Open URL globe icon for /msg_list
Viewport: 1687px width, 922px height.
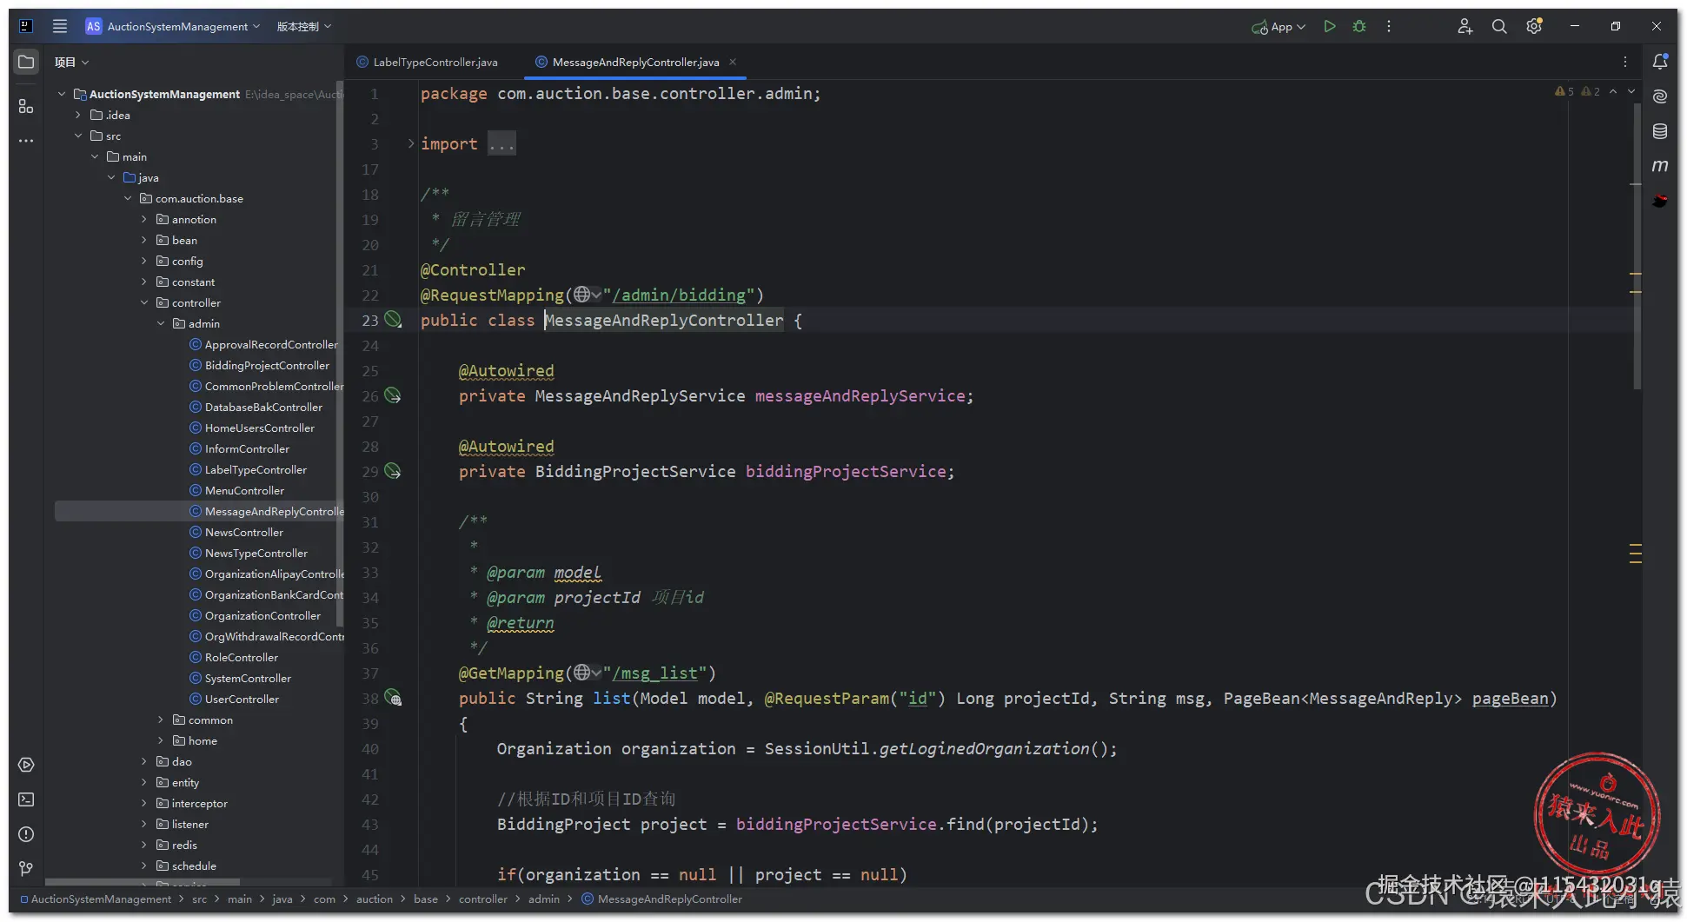588,673
